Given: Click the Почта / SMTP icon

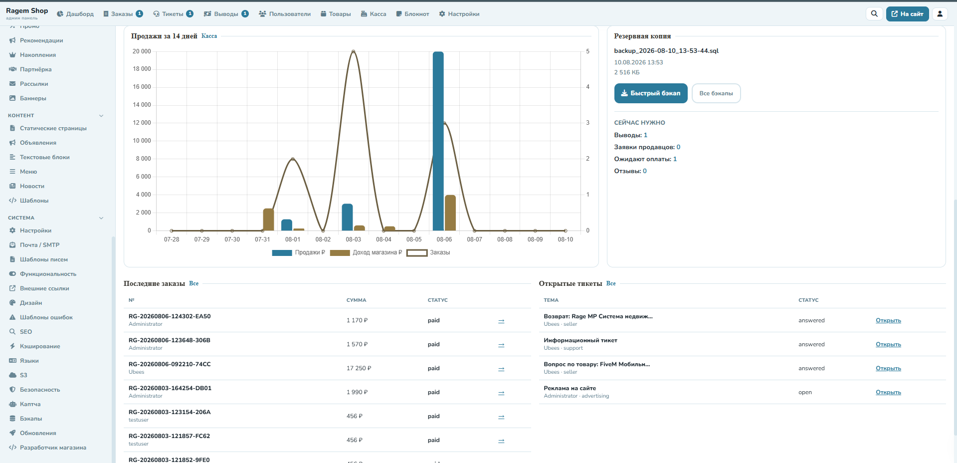Looking at the screenshot, I should tap(12, 245).
